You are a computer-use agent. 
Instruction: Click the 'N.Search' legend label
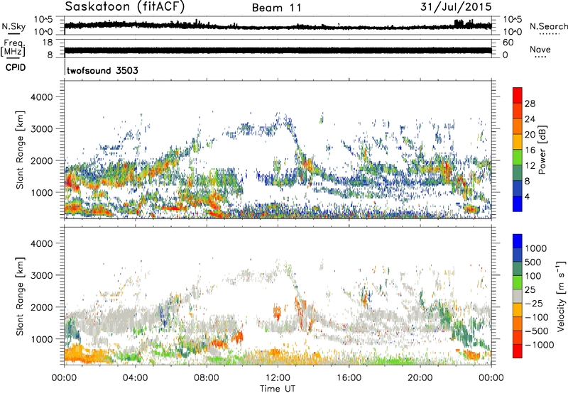(x=549, y=26)
